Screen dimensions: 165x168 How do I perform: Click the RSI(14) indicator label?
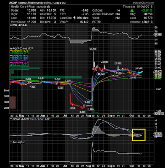pyautogui.click(x=18, y=25)
